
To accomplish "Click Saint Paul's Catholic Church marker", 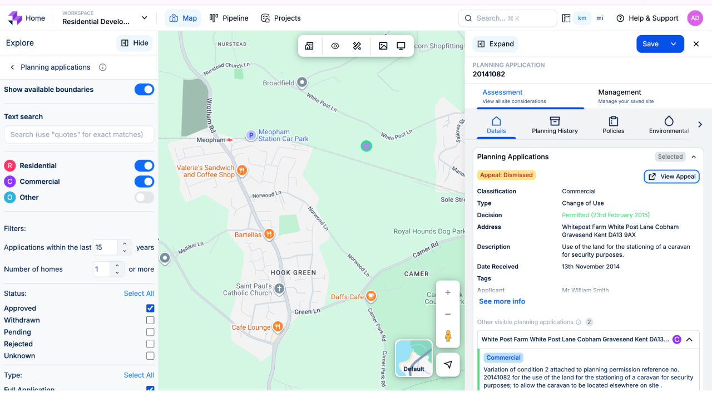I will click(279, 289).
